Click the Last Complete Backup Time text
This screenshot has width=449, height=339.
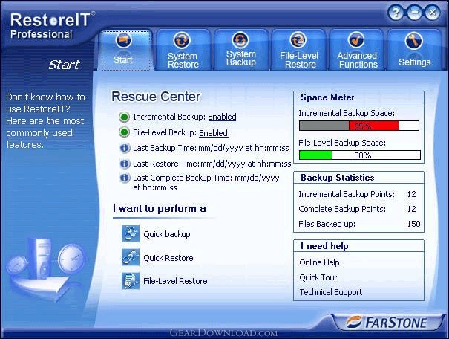click(206, 182)
